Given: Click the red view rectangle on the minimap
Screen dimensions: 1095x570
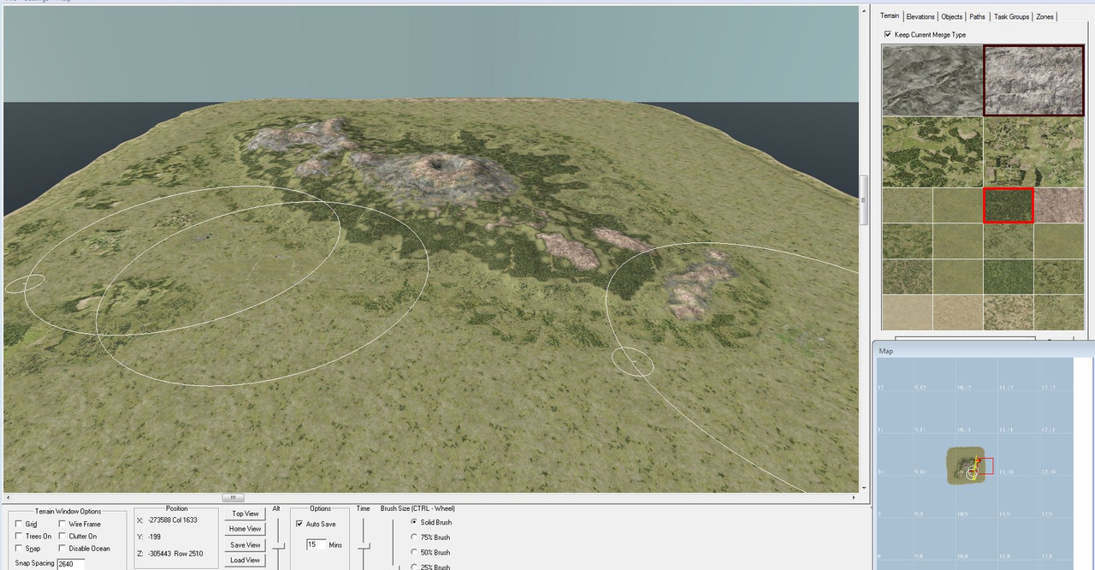Looking at the screenshot, I should pos(985,466).
